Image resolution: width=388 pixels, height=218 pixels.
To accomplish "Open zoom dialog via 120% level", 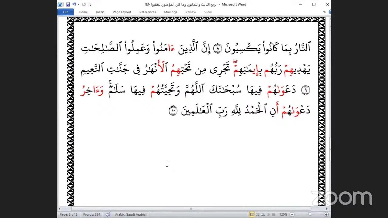I will coord(283,214).
